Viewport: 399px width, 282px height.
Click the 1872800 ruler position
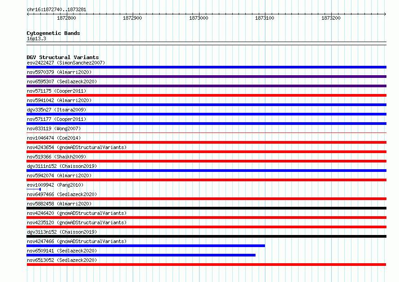point(66,18)
